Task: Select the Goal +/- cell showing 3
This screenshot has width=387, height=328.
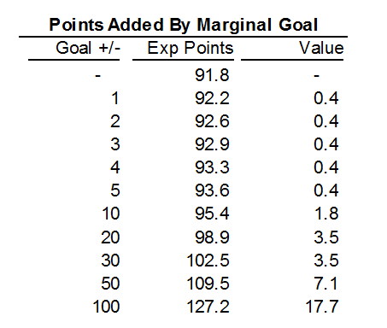Action: click(115, 144)
